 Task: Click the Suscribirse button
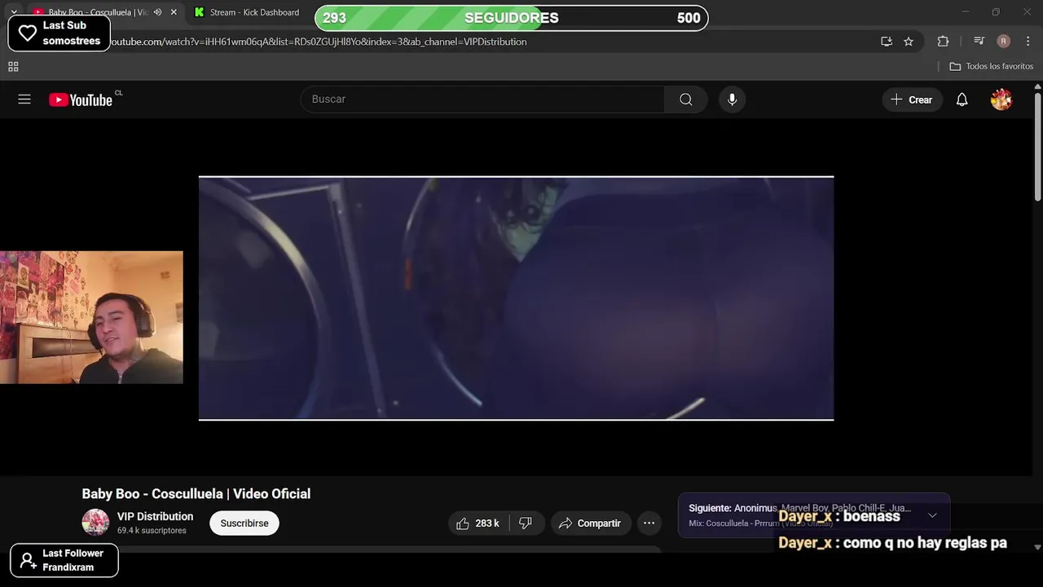(x=244, y=523)
